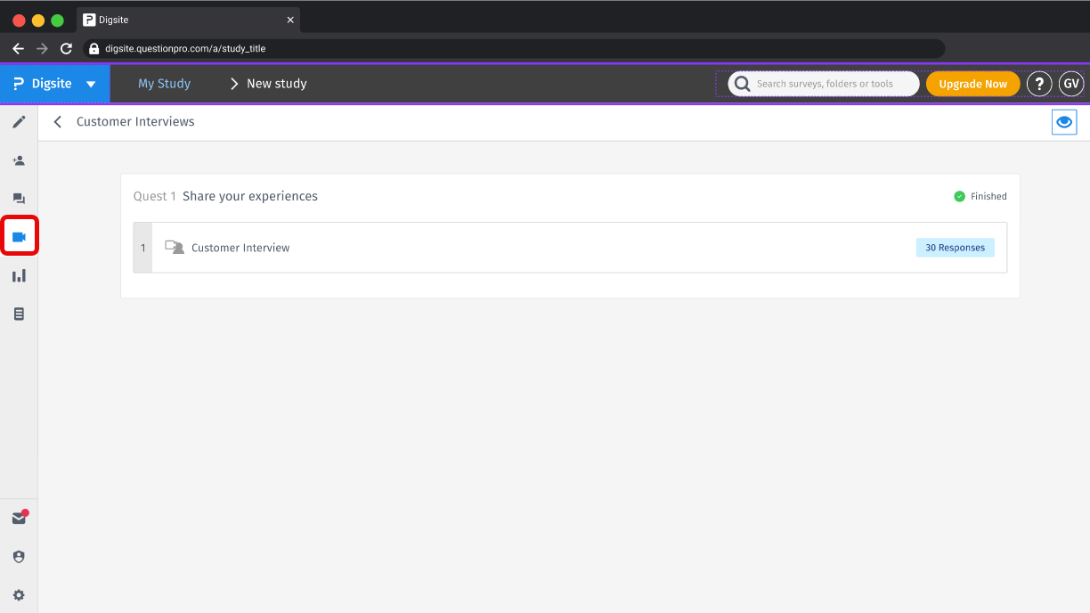Screen dimensions: 1090x613
Task: Open the Moderator profile icon
Action: coord(19,556)
